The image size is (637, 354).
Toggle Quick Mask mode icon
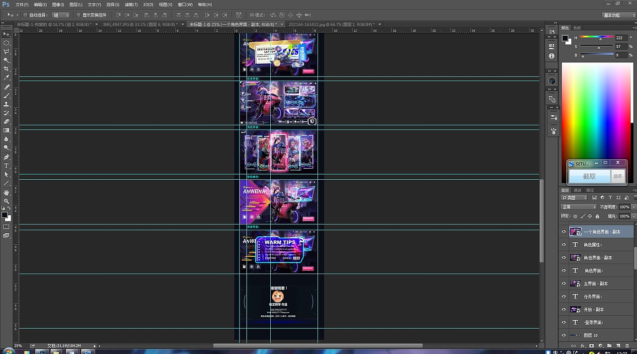tap(6, 227)
